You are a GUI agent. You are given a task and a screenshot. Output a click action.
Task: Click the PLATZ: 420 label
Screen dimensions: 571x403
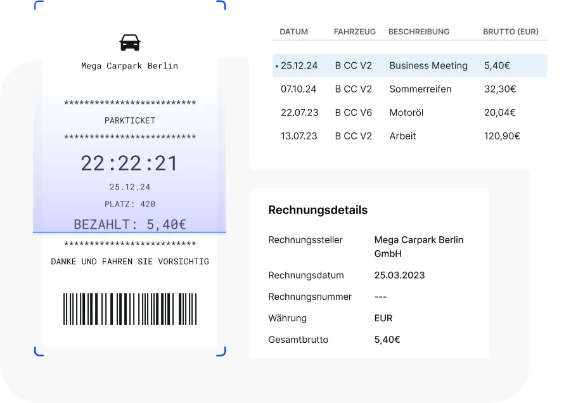(x=129, y=204)
